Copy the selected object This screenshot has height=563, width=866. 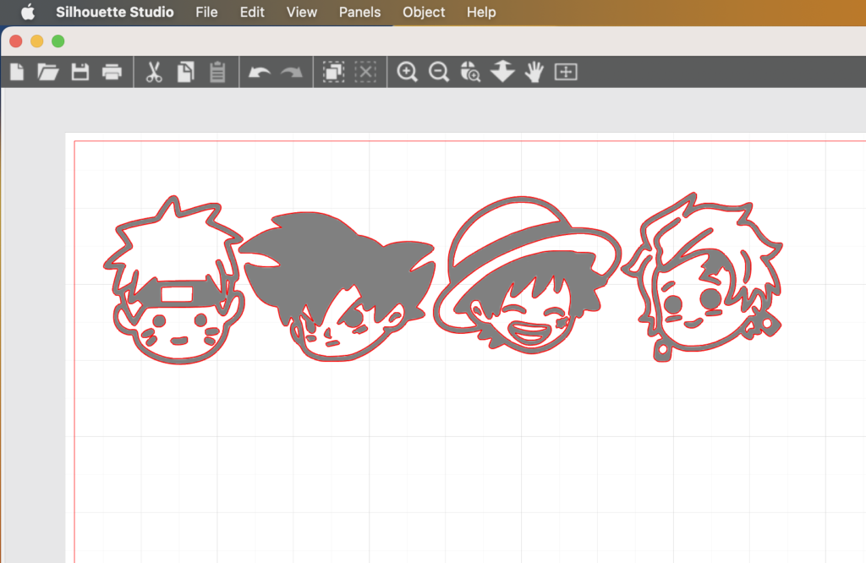185,72
